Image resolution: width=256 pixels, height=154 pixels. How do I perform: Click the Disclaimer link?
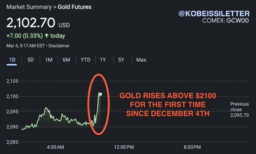point(58,46)
